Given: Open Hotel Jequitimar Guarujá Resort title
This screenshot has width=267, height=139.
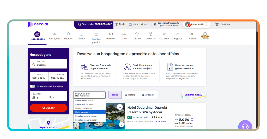Looking at the screenshot, I should (x=147, y=110).
